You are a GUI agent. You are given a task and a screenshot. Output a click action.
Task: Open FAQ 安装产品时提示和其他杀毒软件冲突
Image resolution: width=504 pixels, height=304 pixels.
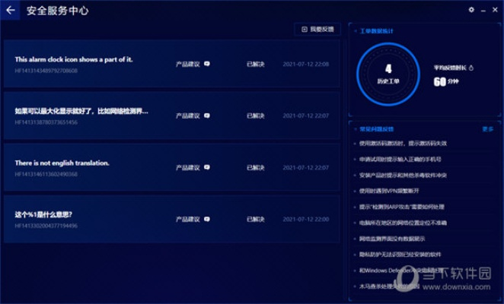coord(403,176)
